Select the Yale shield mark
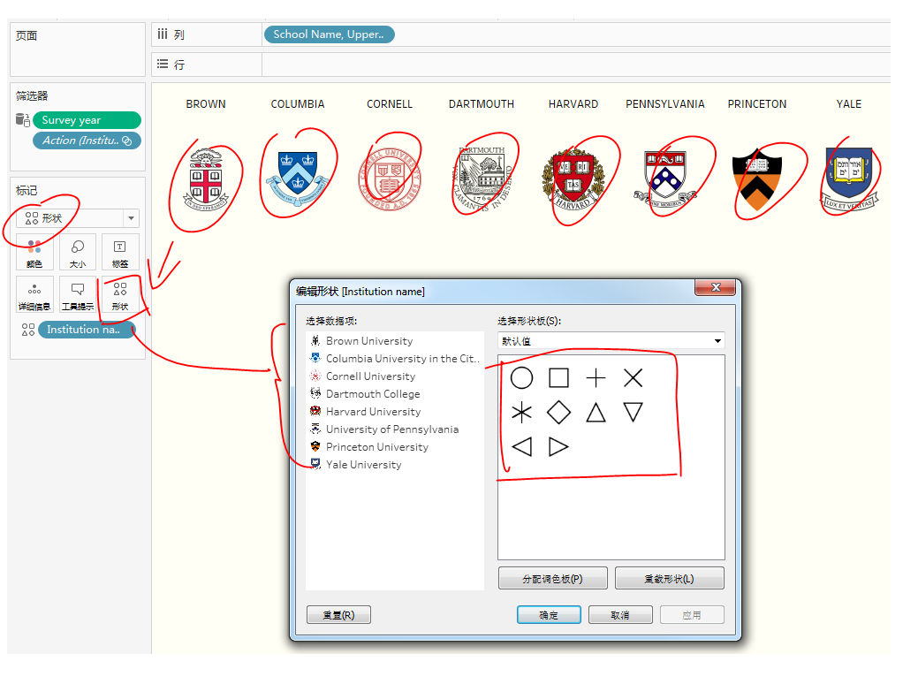903x684 pixels. tap(849, 179)
